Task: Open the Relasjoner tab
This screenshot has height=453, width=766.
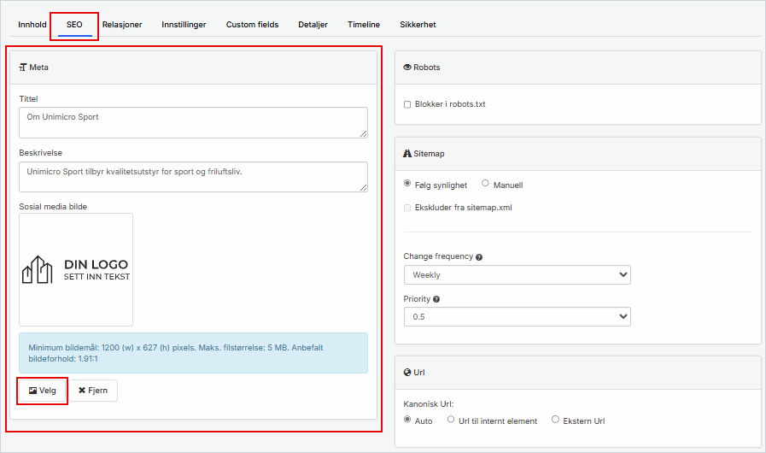Action: click(123, 25)
